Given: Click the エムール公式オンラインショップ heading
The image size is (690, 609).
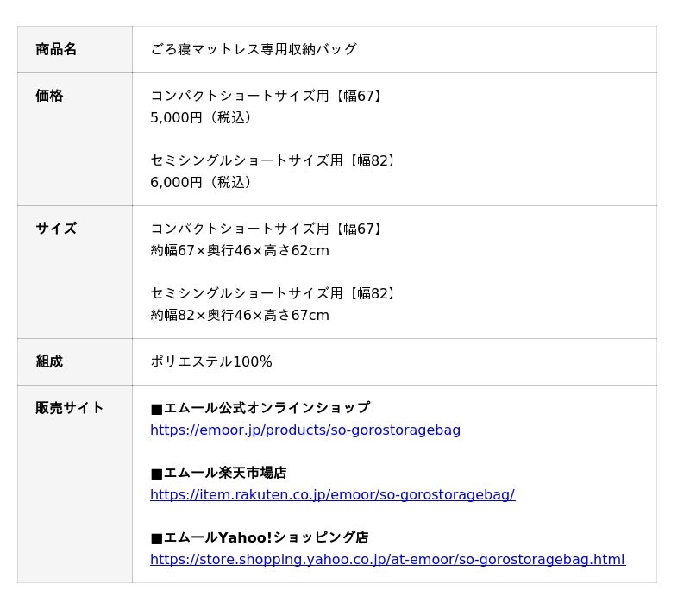Looking at the screenshot, I should pos(260,408).
